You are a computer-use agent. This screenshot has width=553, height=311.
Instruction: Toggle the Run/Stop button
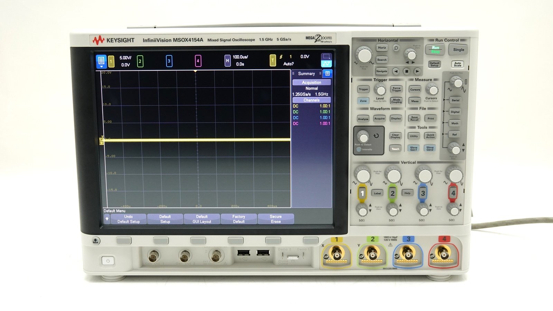click(435, 50)
